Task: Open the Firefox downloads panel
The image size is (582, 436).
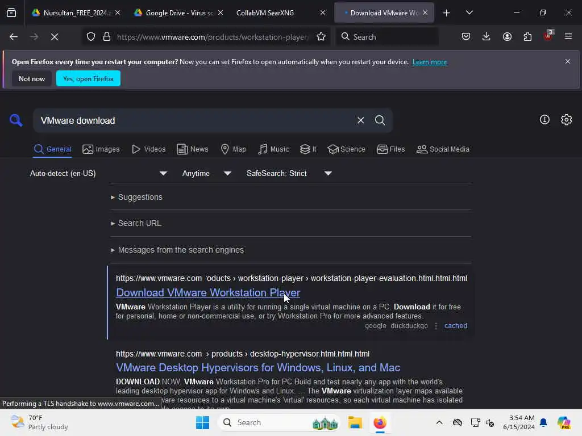Action: (x=487, y=37)
